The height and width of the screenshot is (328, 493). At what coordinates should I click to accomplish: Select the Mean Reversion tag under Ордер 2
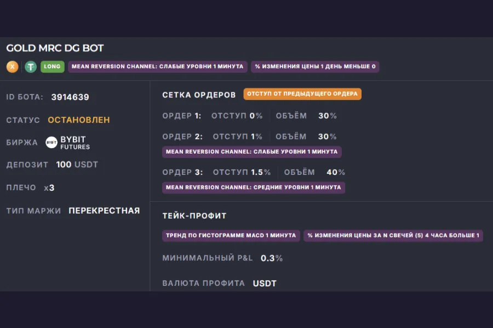tap(251, 151)
